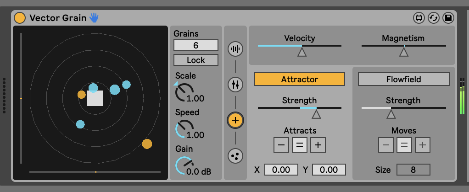Image resolution: width=469 pixels, height=192 pixels.
Task: Click the Size field showing 8
Action: pyautogui.click(x=413, y=170)
